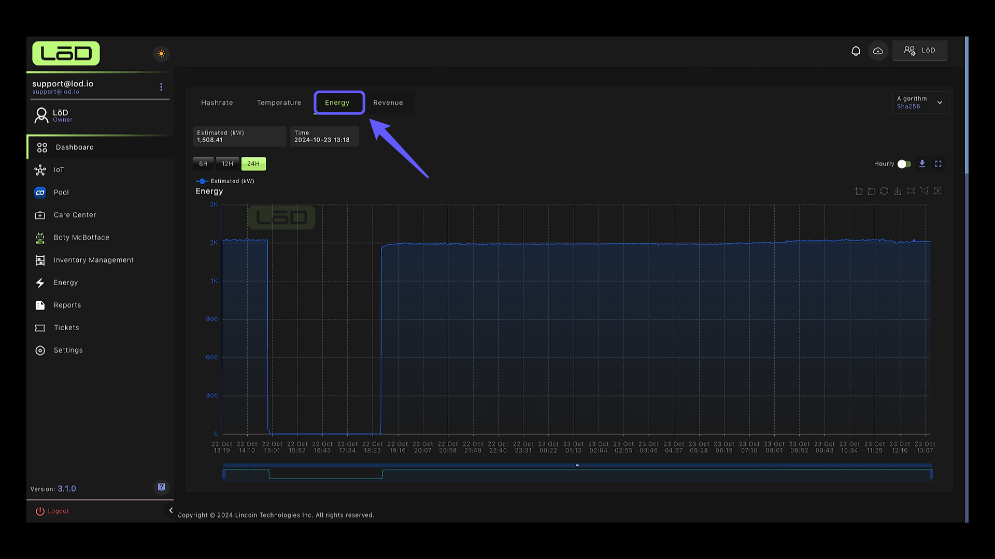
Task: Switch to the Temperature tab
Action: coord(279,102)
